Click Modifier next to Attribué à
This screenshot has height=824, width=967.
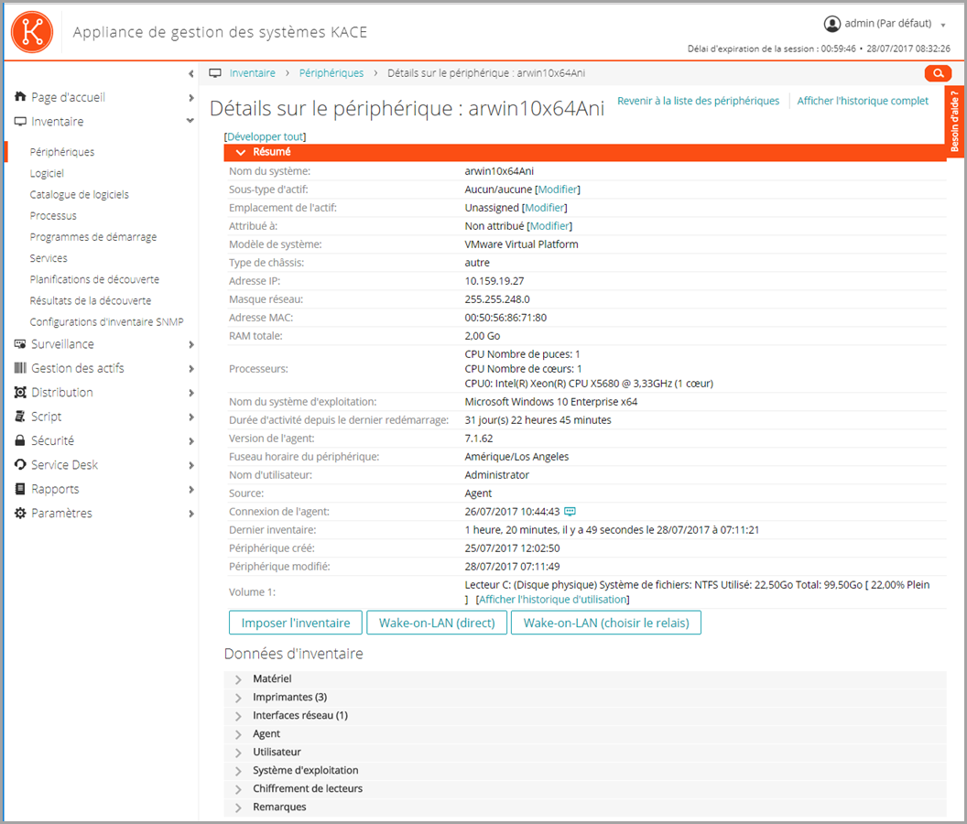[x=549, y=226]
